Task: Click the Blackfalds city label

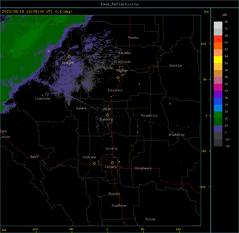Action: click(122, 62)
